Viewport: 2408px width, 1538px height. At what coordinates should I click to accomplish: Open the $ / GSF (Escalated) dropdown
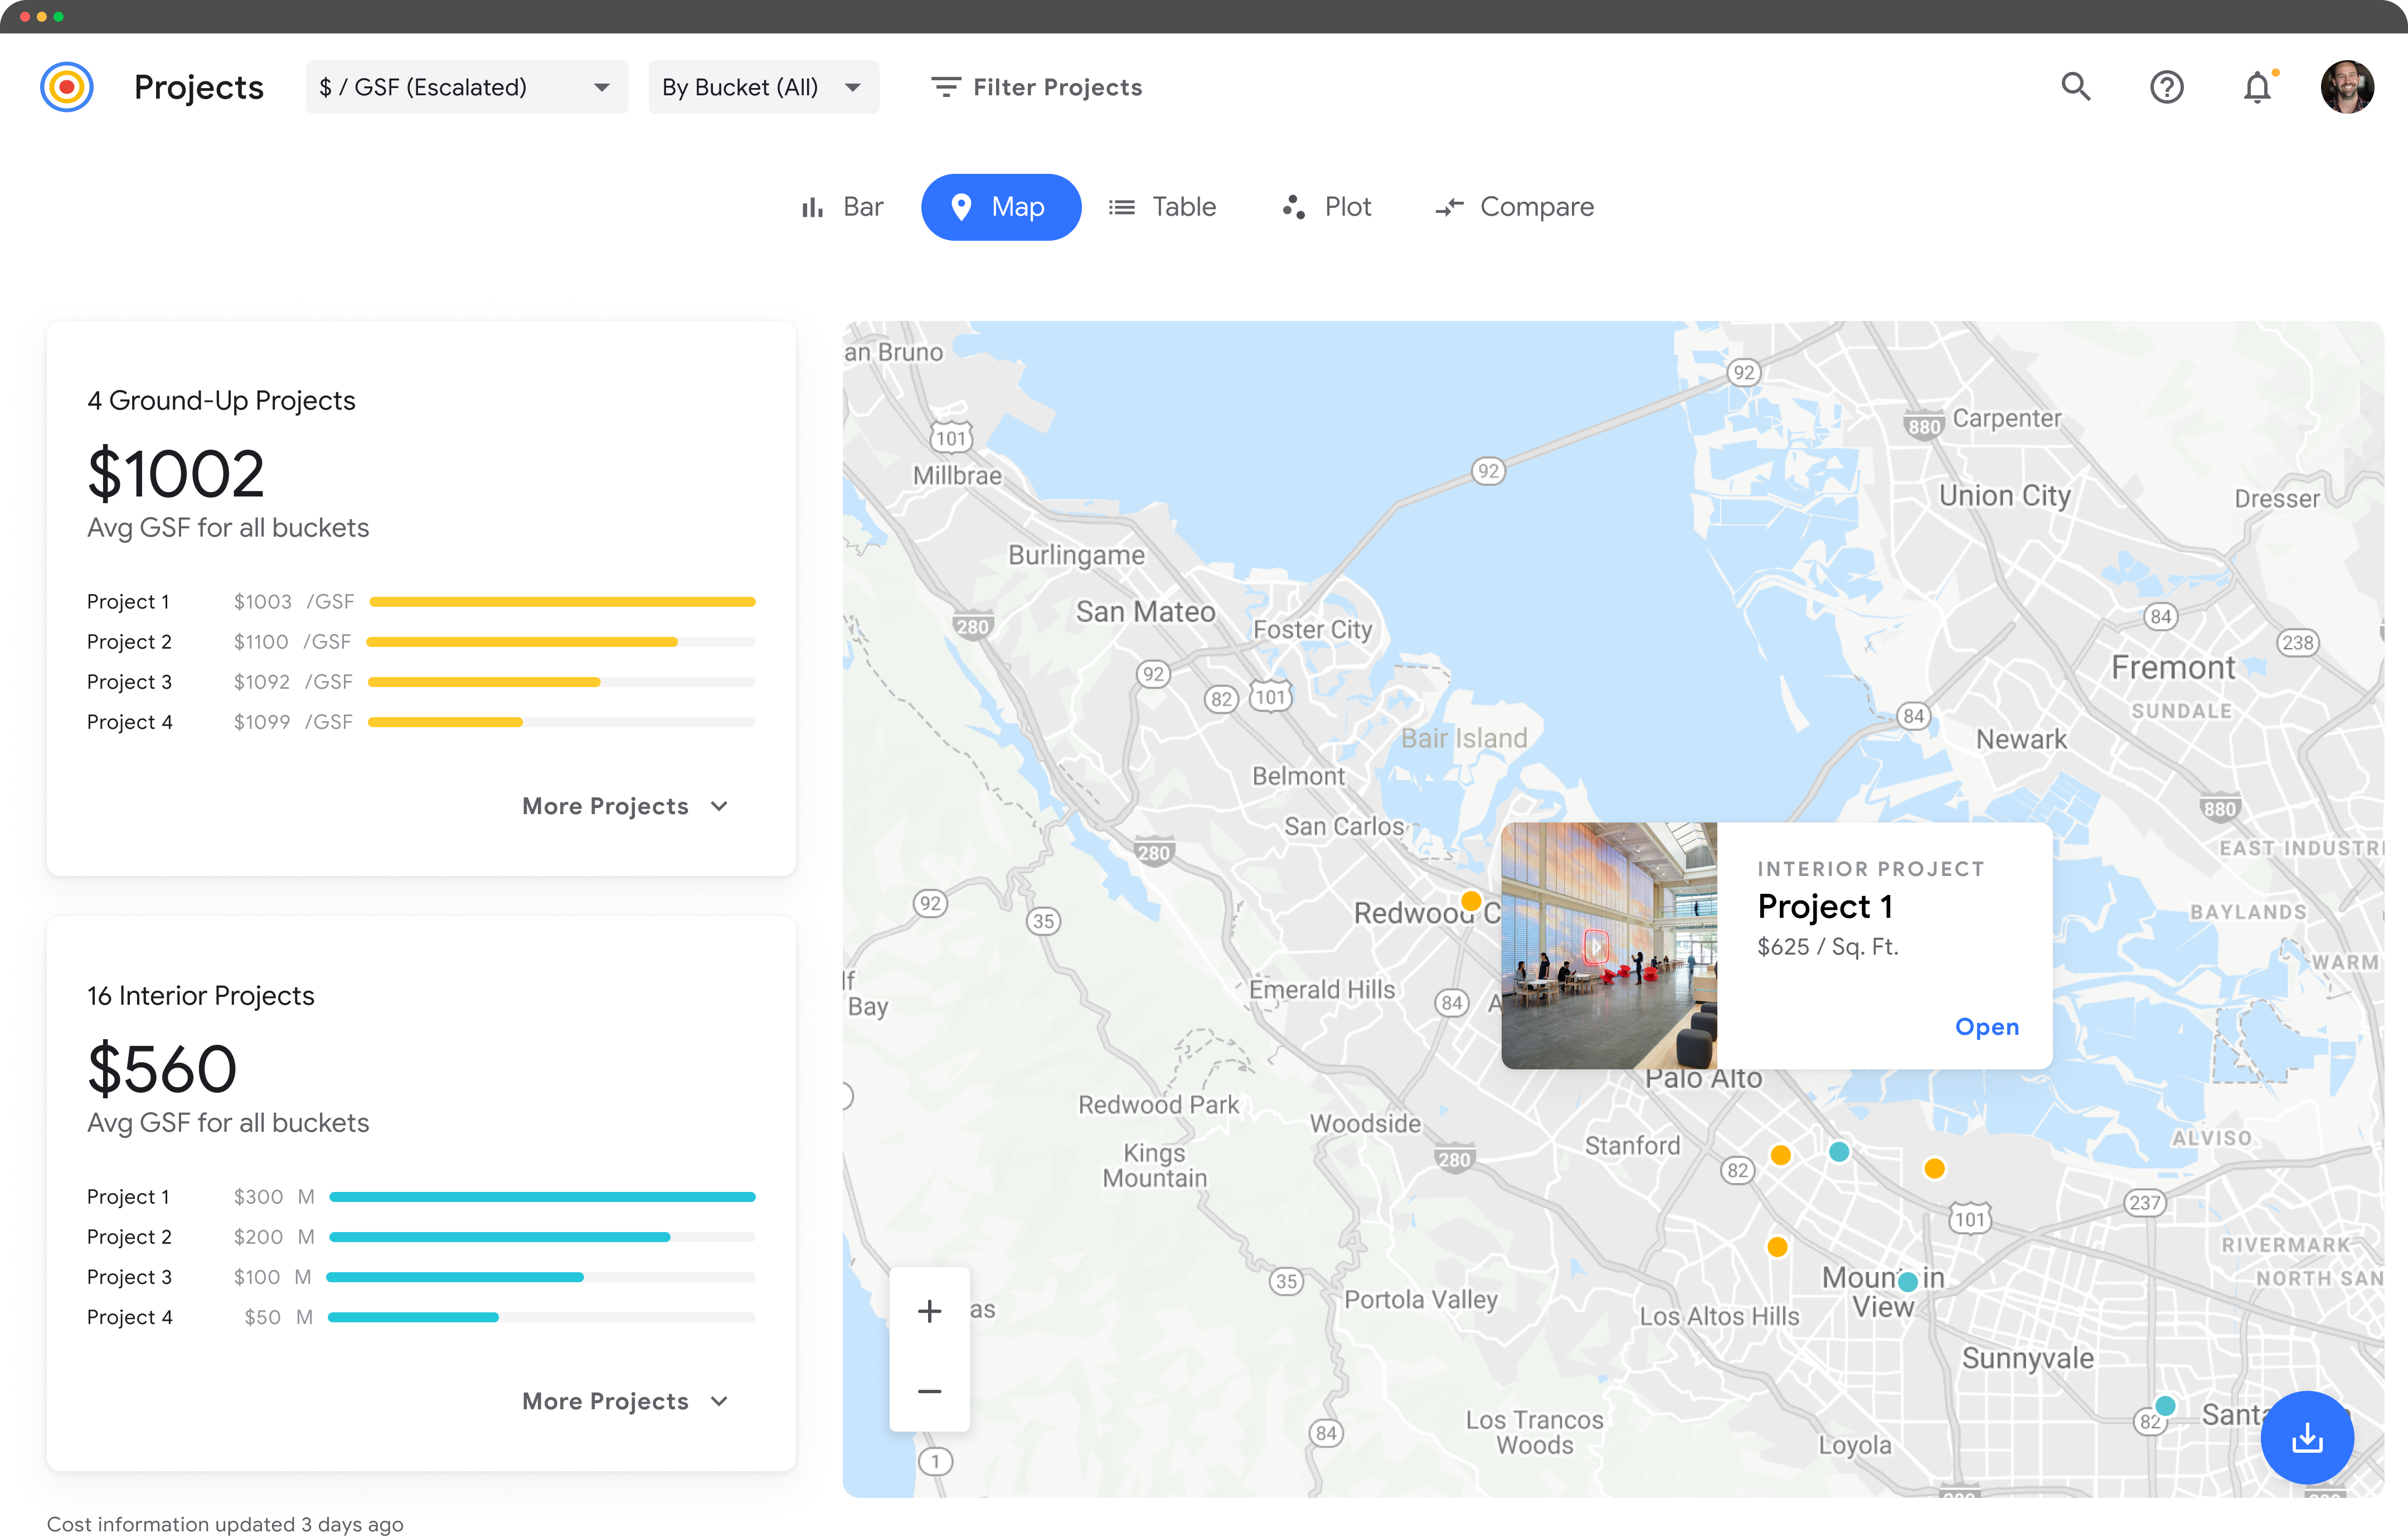467,87
